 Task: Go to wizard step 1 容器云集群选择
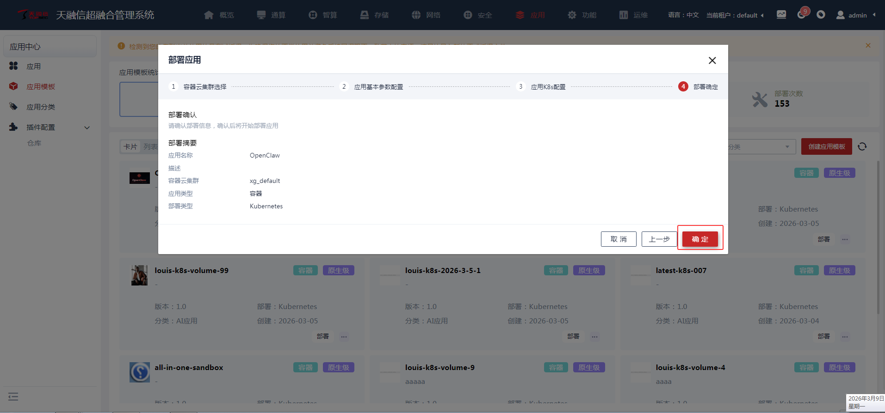(199, 87)
